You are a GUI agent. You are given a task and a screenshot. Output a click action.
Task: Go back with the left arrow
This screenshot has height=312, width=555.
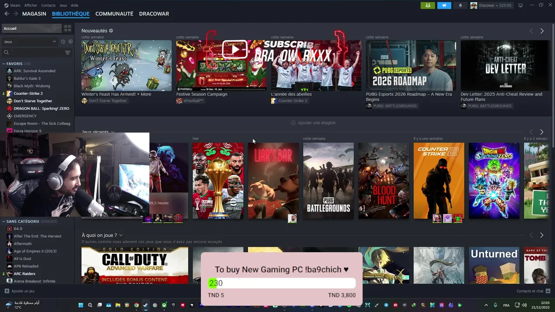pos(7,14)
